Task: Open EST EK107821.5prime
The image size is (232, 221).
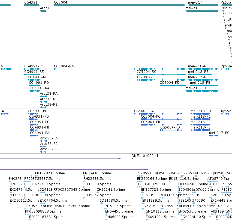Action: [50, 173]
